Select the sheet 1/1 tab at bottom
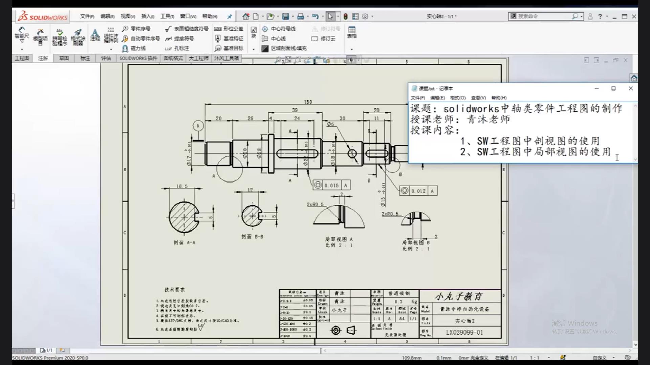Image resolution: width=650 pixels, height=365 pixels. pyautogui.click(x=46, y=350)
